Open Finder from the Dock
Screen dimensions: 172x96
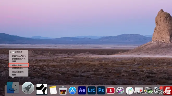click(x=13, y=88)
